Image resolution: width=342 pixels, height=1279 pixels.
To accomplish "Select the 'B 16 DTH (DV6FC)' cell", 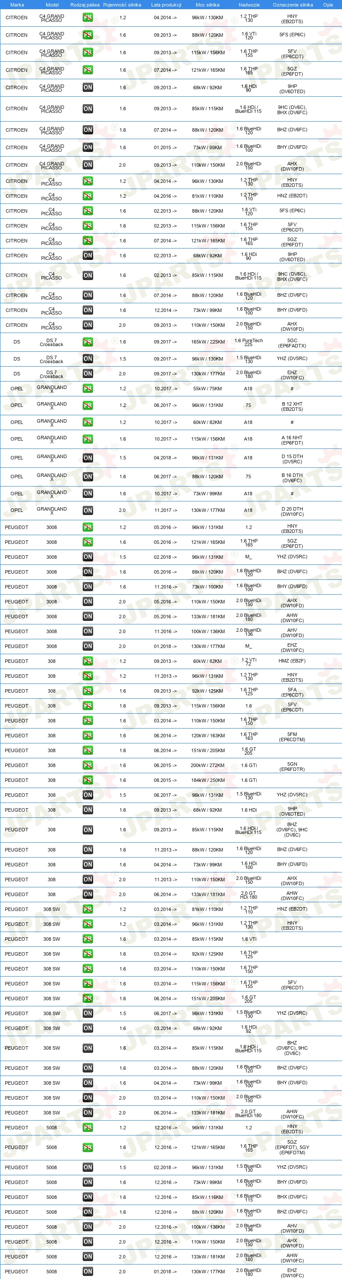I will (292, 478).
